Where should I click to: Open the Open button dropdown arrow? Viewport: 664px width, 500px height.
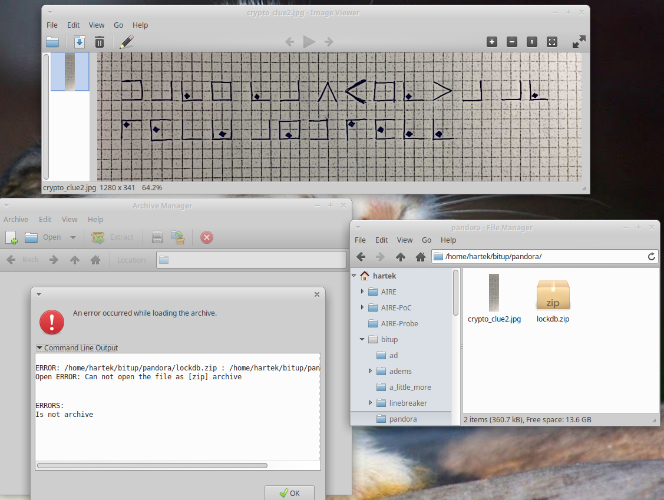tap(73, 237)
